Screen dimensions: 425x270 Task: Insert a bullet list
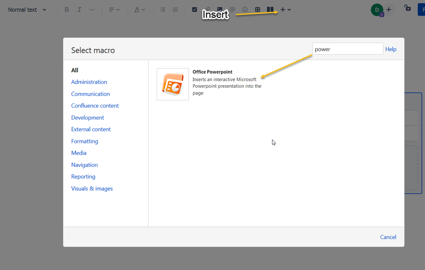pyautogui.click(x=163, y=10)
